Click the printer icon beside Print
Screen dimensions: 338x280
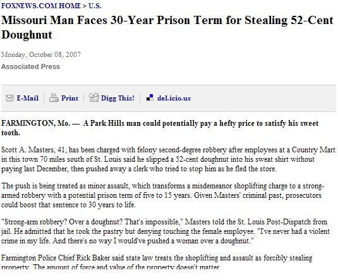[54, 98]
